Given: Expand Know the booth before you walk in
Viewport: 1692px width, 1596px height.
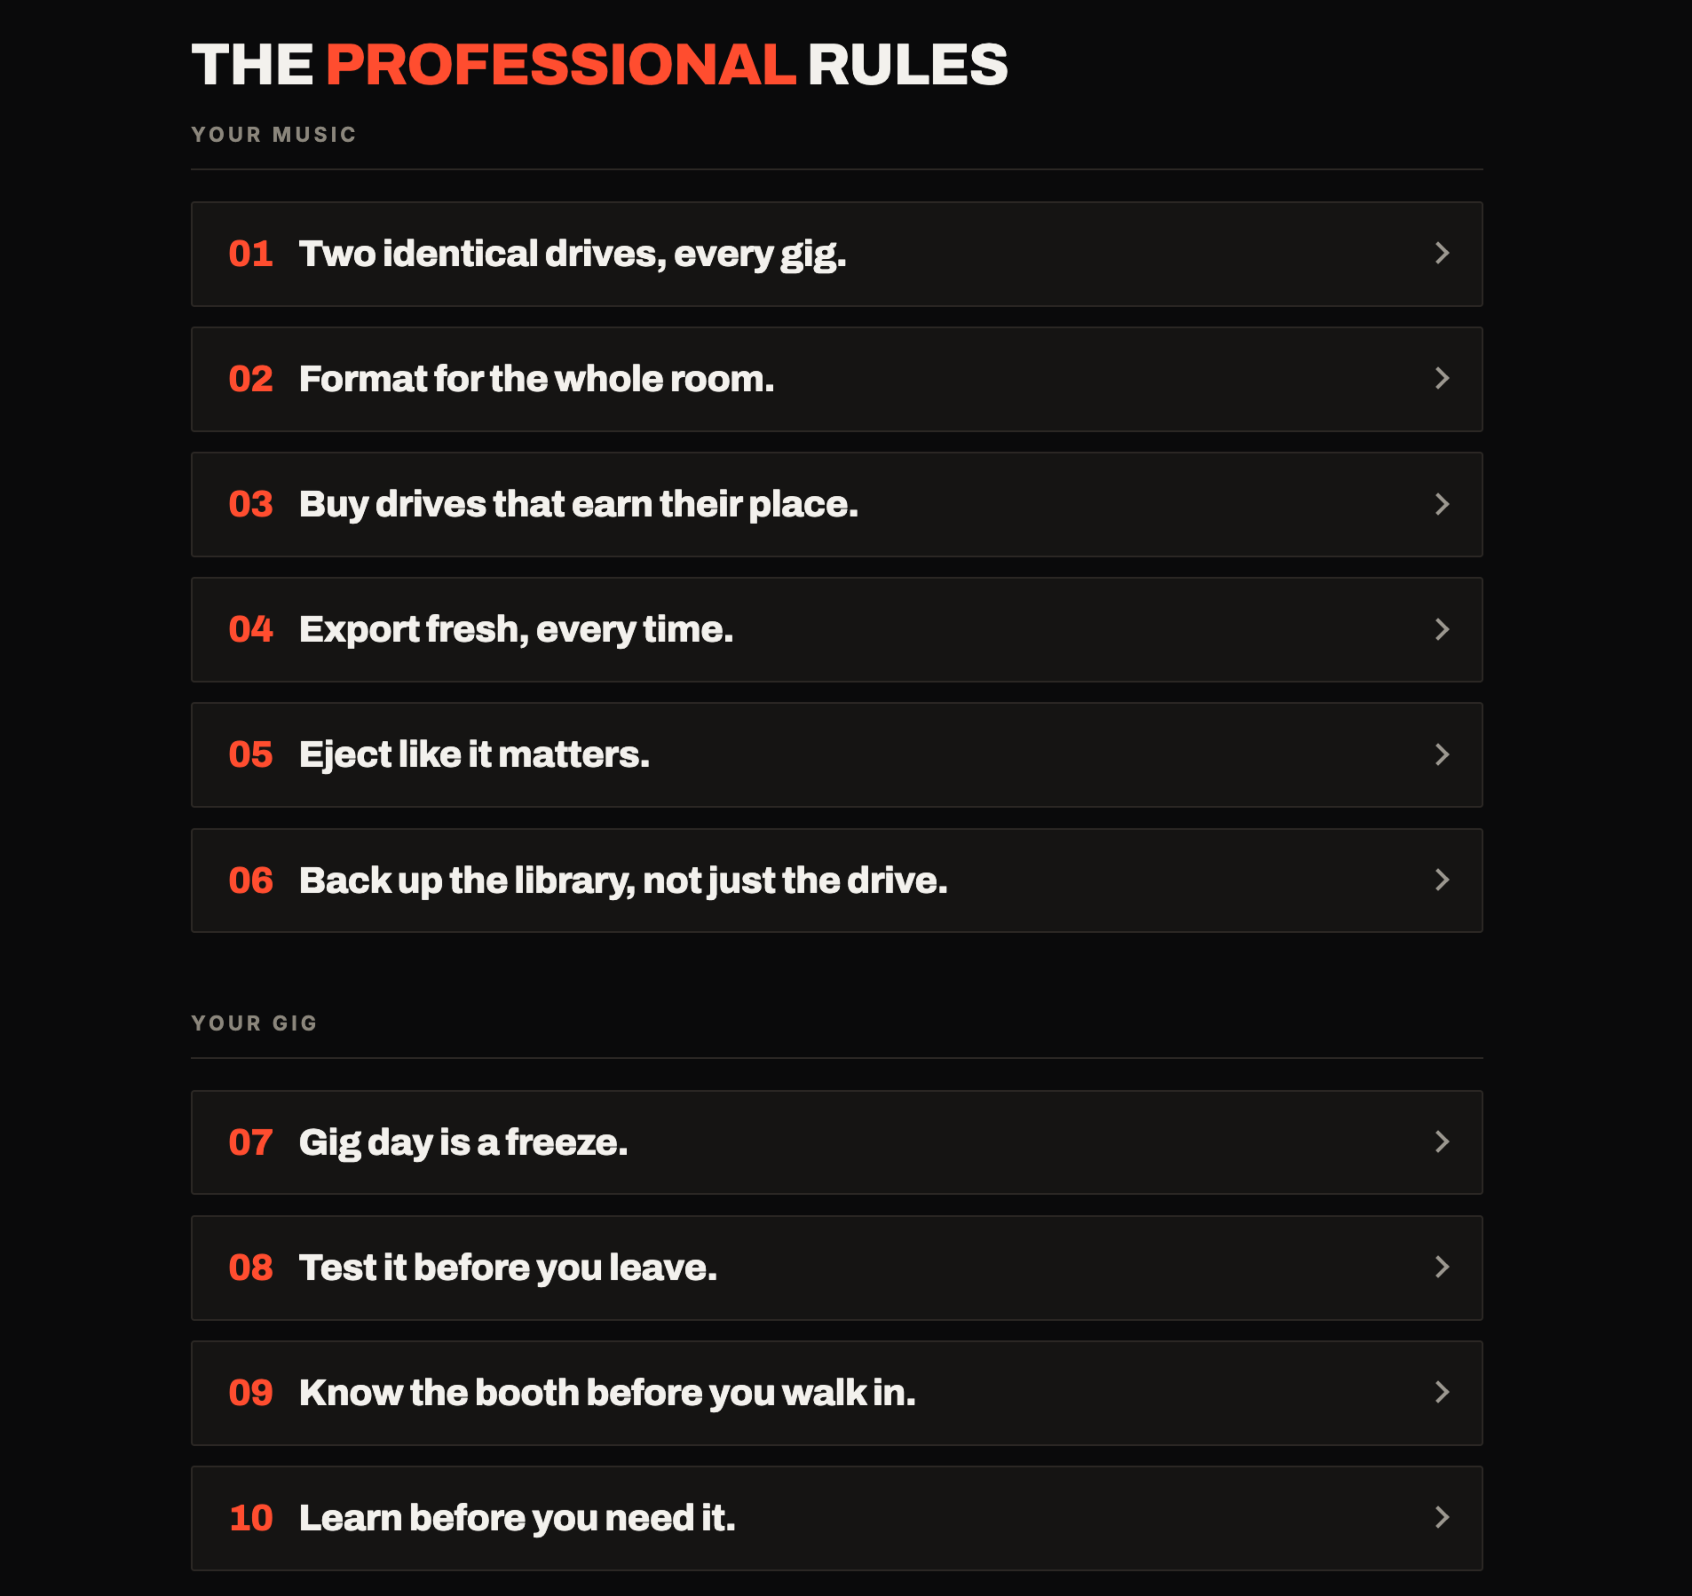Looking at the screenshot, I should coord(837,1393).
